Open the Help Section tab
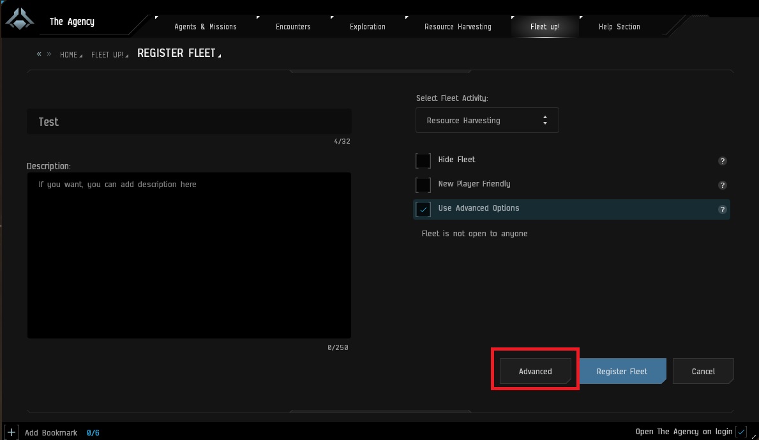759x440 pixels. (x=619, y=27)
